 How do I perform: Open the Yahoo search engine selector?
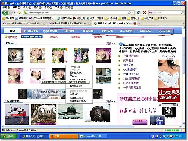click(151, 13)
